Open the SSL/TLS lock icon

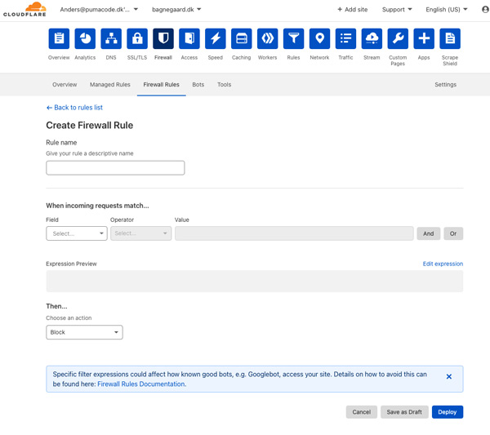[137, 38]
